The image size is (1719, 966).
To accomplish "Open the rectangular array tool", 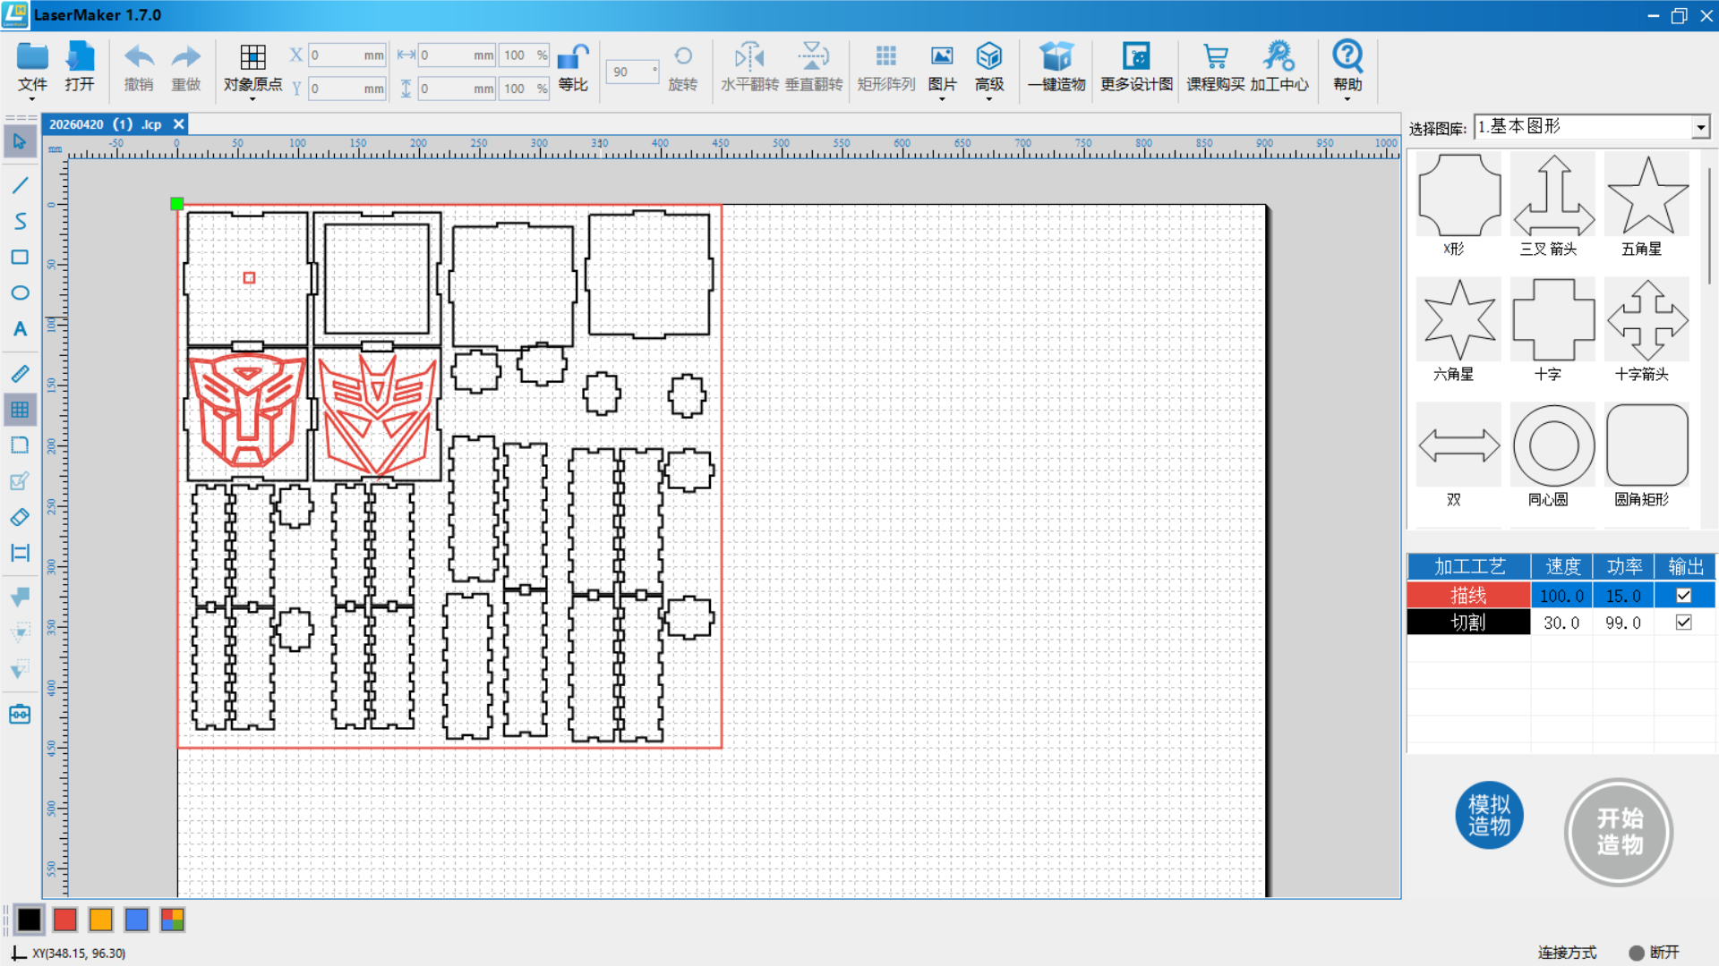I will coord(885,56).
